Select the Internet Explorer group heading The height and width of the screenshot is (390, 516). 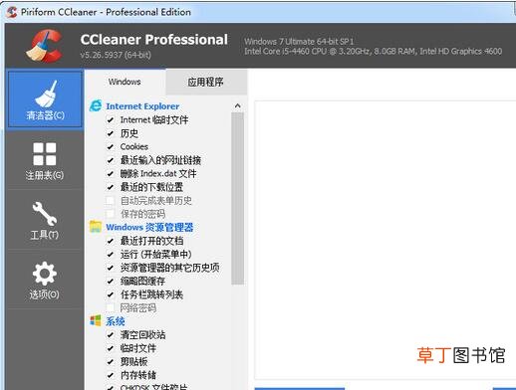(x=142, y=106)
